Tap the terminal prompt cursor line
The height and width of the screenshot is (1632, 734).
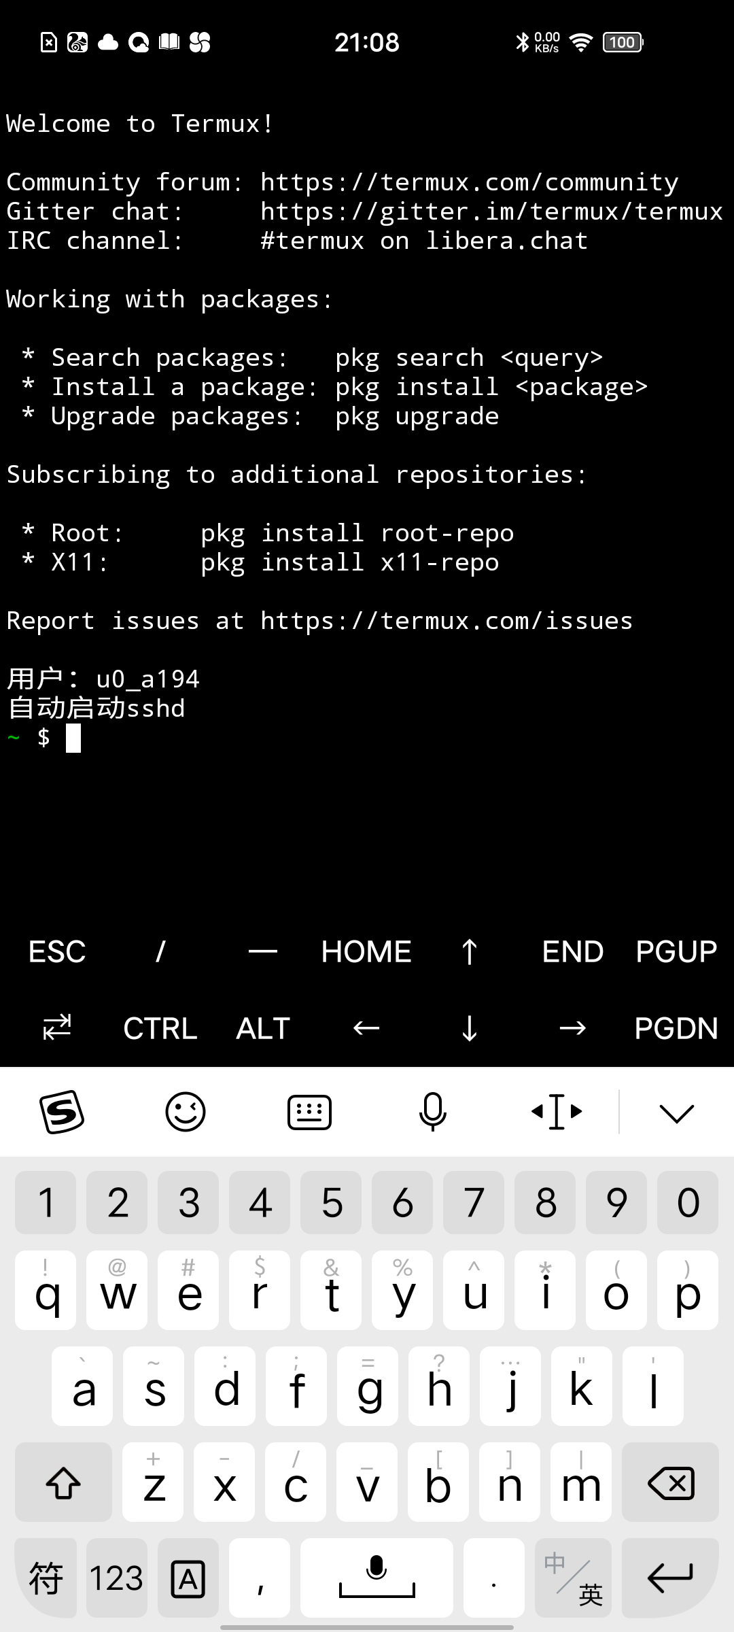pyautogui.click(x=367, y=738)
